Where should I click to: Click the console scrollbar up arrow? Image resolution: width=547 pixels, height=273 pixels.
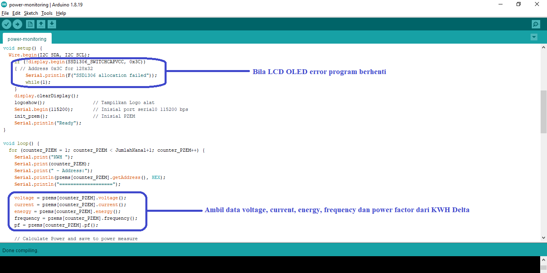[543, 259]
